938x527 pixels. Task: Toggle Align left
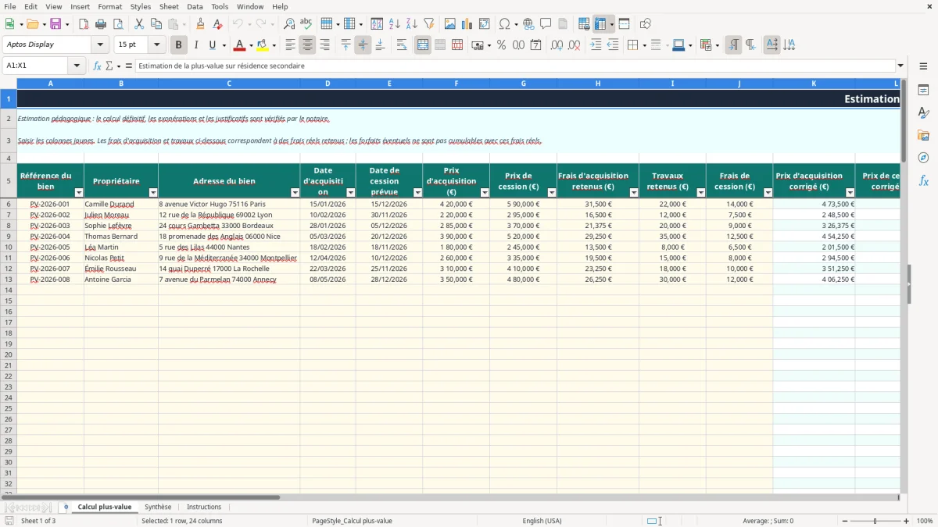click(x=290, y=45)
